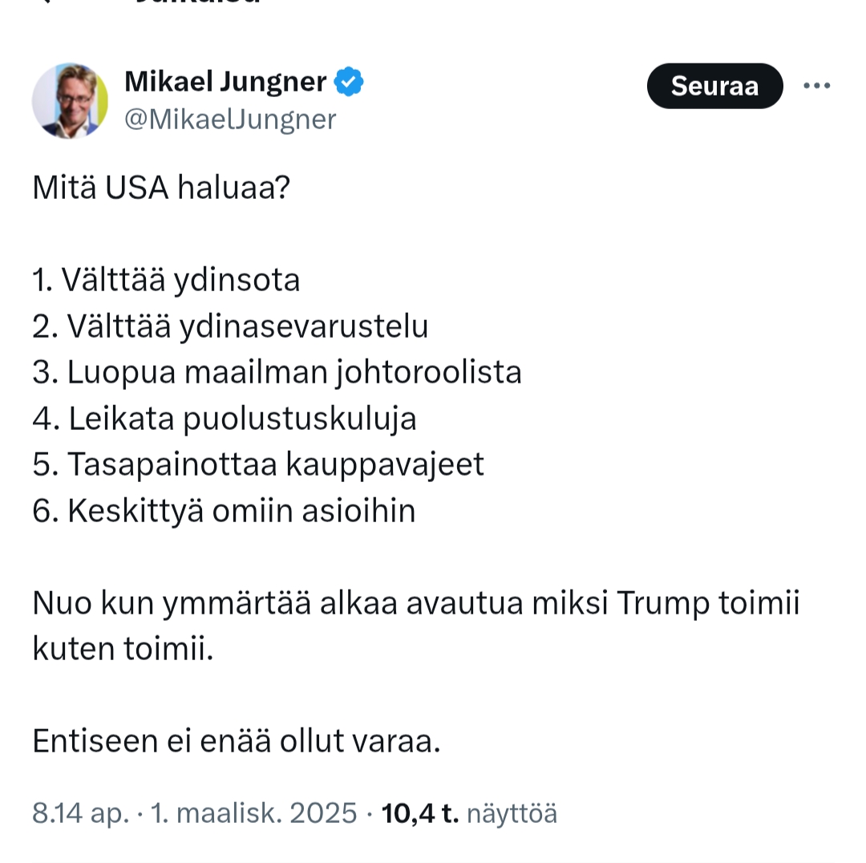The height and width of the screenshot is (863, 866).
Task: Click the line '3. Luopua maailman johtoroolista'
Action: (277, 372)
